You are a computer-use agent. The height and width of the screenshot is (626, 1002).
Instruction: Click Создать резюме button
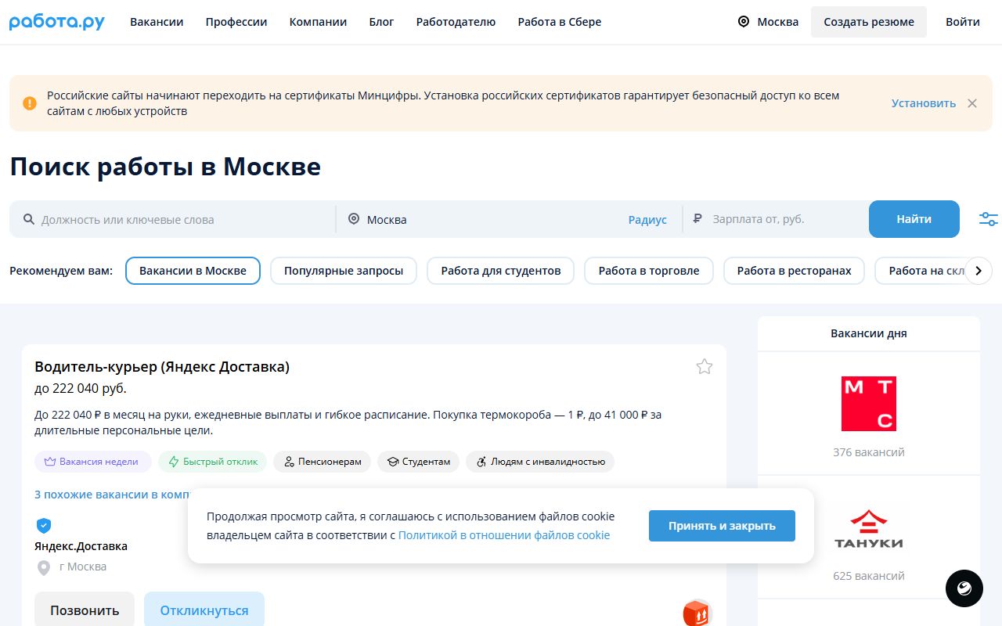(x=869, y=22)
